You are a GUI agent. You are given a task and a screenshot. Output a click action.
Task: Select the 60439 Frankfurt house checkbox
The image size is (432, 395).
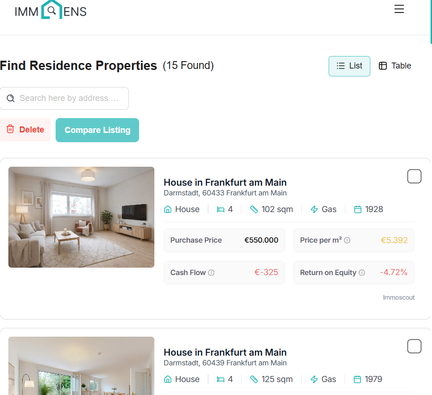[x=414, y=346]
